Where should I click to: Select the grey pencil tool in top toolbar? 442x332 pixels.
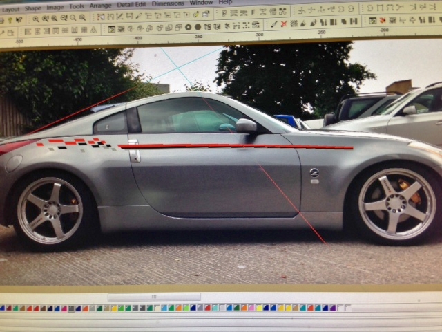click(x=138, y=16)
